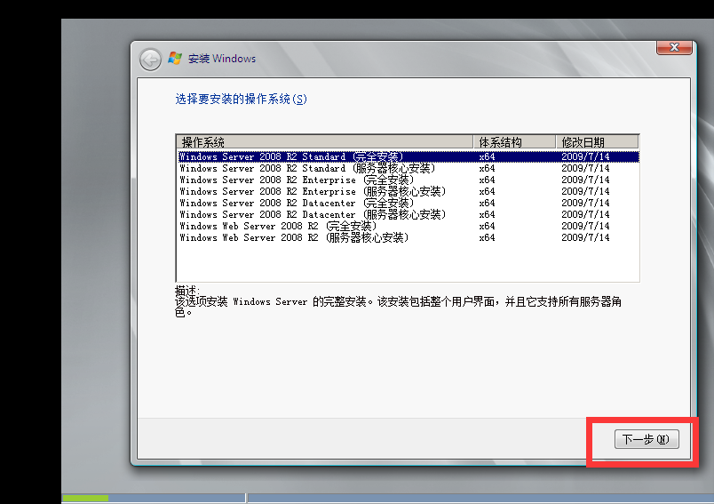The width and height of the screenshot is (714, 504).
Task: Close the 安装 Windows setup dialog
Action: (x=675, y=46)
